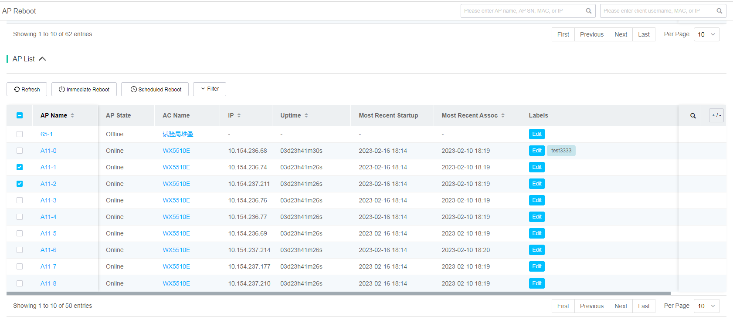Select IP cell 10.154.237.211
This screenshot has width=733, height=323.
coord(249,184)
